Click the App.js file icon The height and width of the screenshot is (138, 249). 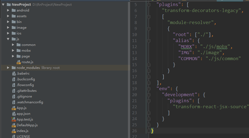[14, 108]
